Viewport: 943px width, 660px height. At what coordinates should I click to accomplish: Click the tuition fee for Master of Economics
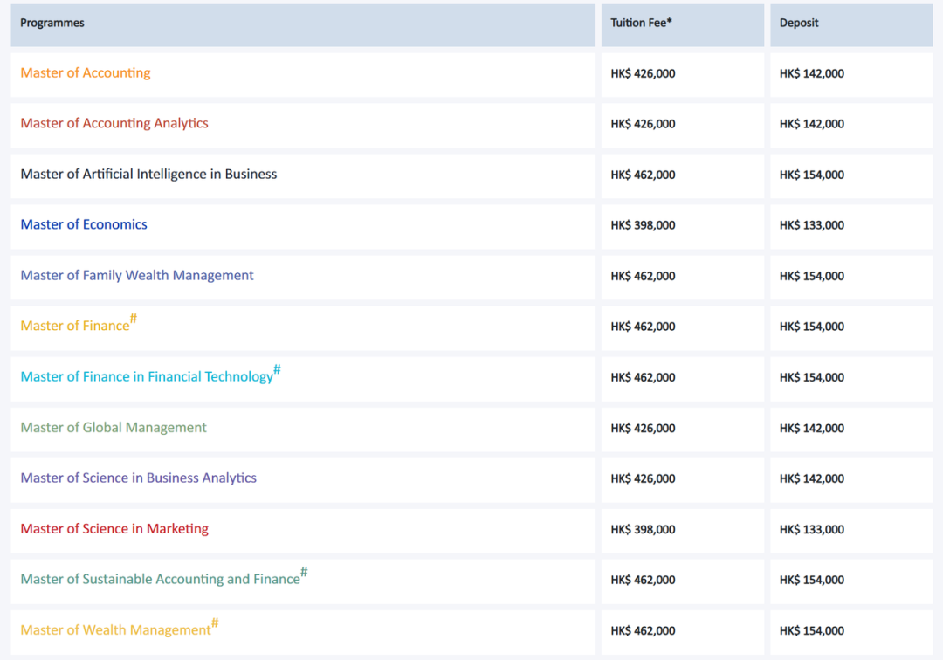643,225
